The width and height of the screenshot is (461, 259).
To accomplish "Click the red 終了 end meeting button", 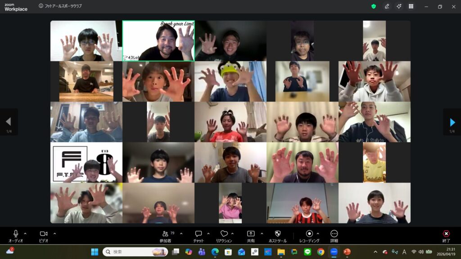I will coord(446,236).
